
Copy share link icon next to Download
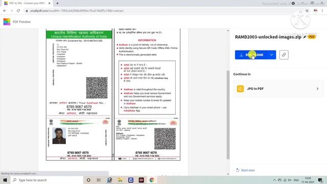point(284,55)
